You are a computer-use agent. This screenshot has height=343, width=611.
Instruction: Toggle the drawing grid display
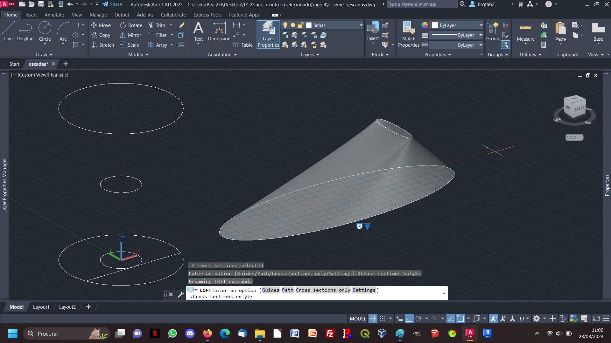[373, 318]
